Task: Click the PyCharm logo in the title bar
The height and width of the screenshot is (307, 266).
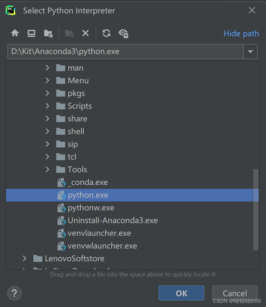Action: 10,10
